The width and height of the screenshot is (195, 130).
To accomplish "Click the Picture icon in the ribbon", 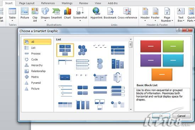I will coord(24,11).
